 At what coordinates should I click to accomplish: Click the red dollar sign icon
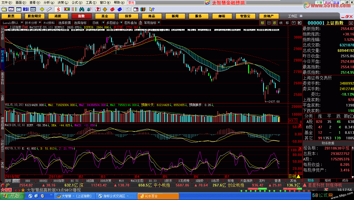point(58,9)
